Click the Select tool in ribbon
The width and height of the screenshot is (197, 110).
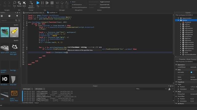pos(24,4)
